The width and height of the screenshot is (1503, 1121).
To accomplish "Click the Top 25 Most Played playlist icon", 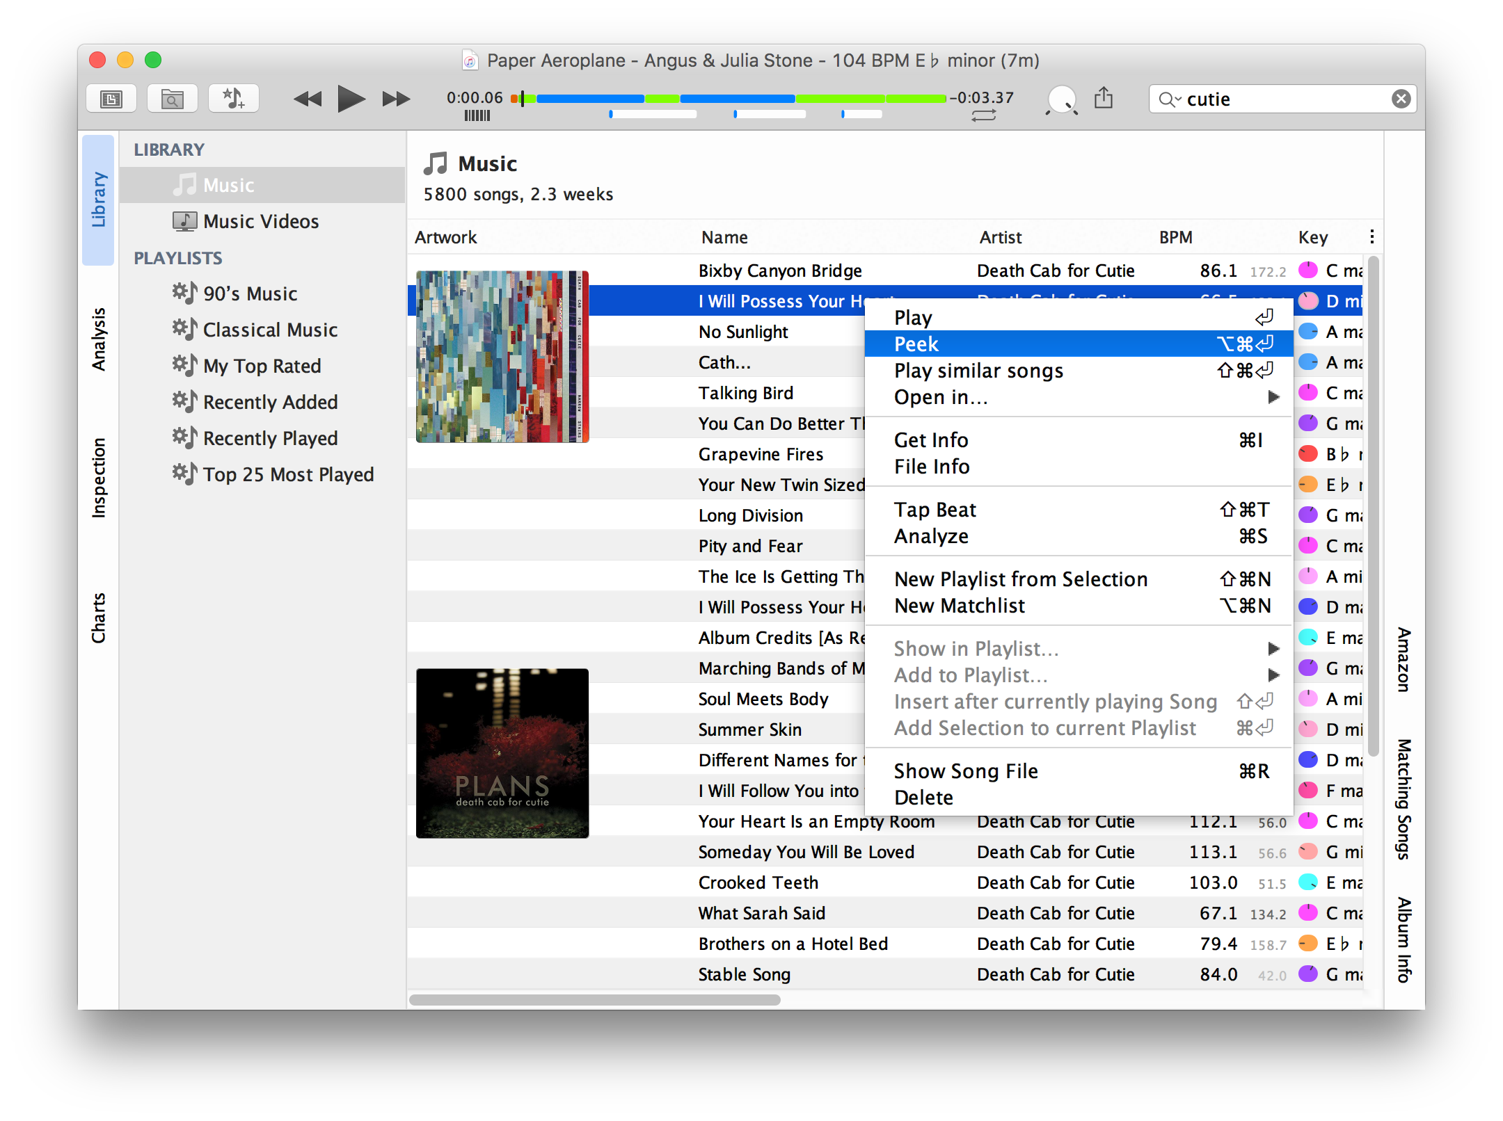I will point(184,474).
